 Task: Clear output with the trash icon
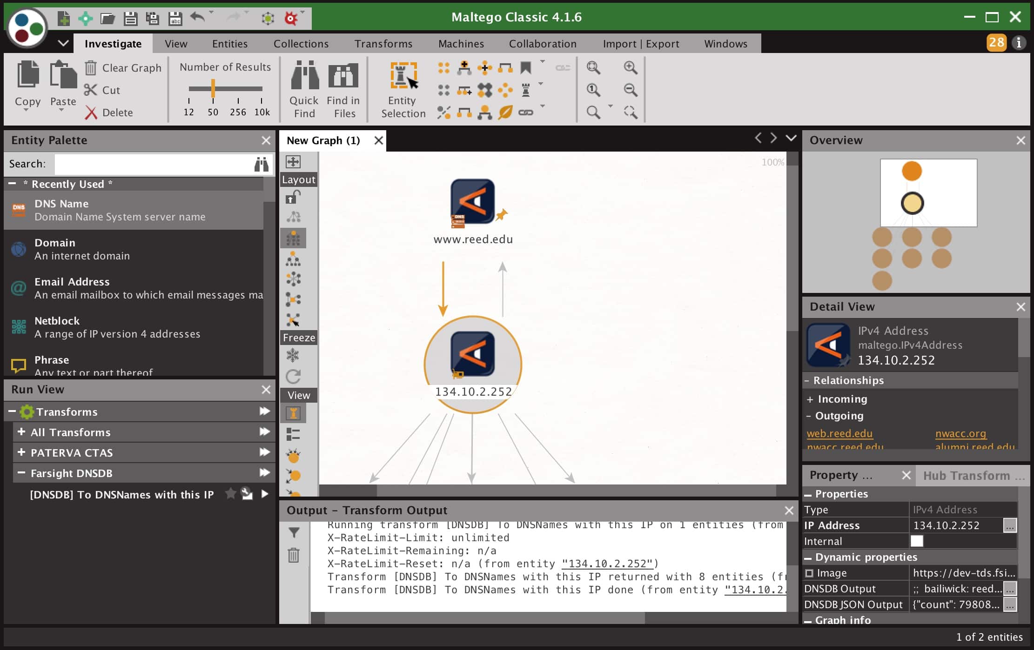(x=294, y=555)
